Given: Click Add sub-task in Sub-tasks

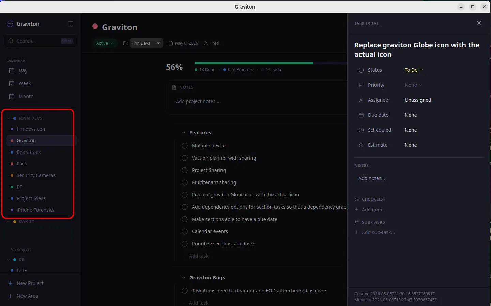Looking at the screenshot, I should click(x=375, y=232).
